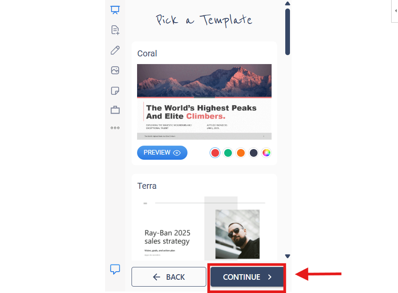The width and height of the screenshot is (398, 293).
Task: Select the red color theme for Coral
Action: 215,153
